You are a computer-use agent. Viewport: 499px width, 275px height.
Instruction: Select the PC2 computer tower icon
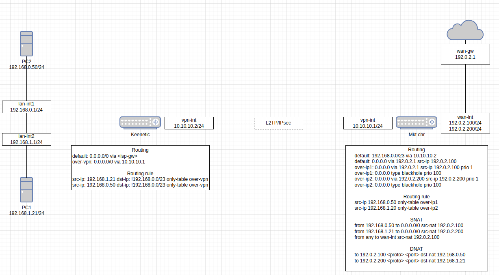(x=26, y=44)
